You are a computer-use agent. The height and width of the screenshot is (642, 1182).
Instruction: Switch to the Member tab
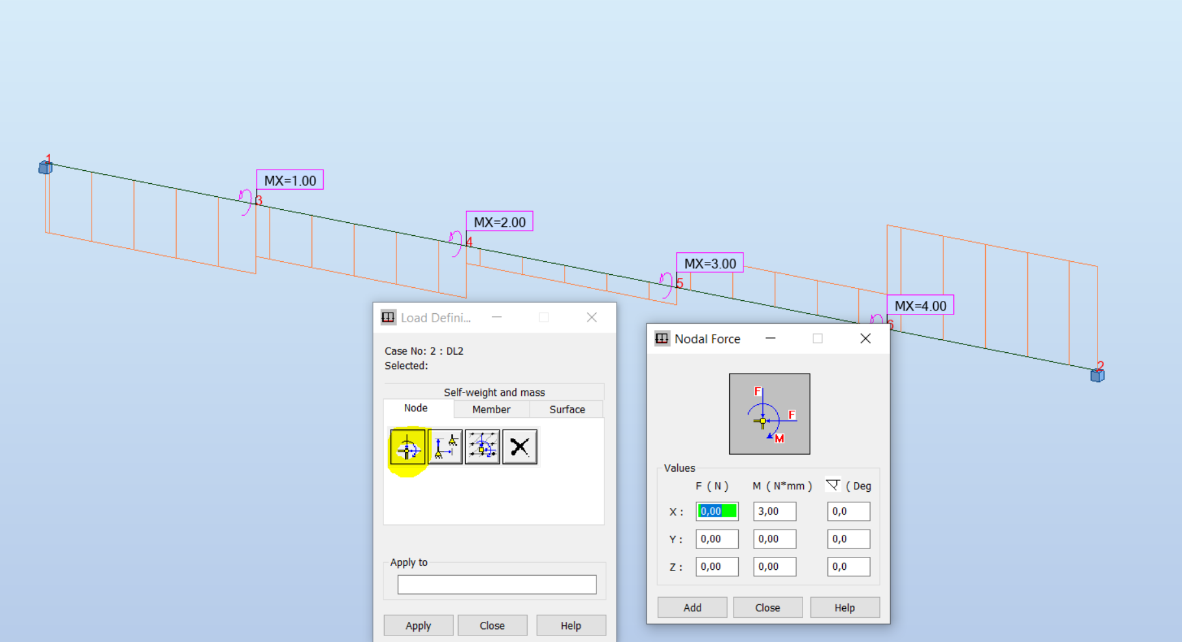coord(491,409)
